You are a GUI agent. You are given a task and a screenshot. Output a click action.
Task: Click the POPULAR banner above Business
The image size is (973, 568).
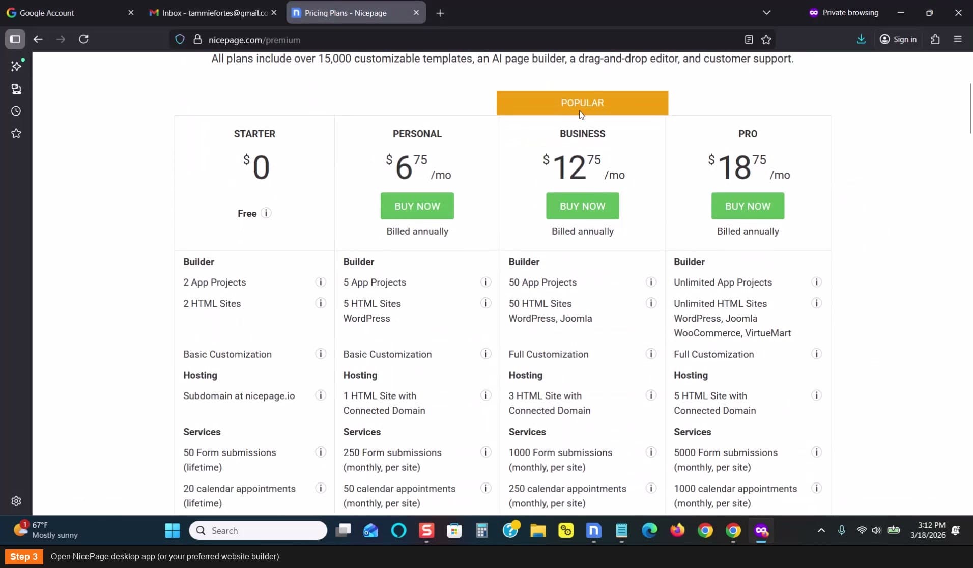582,103
